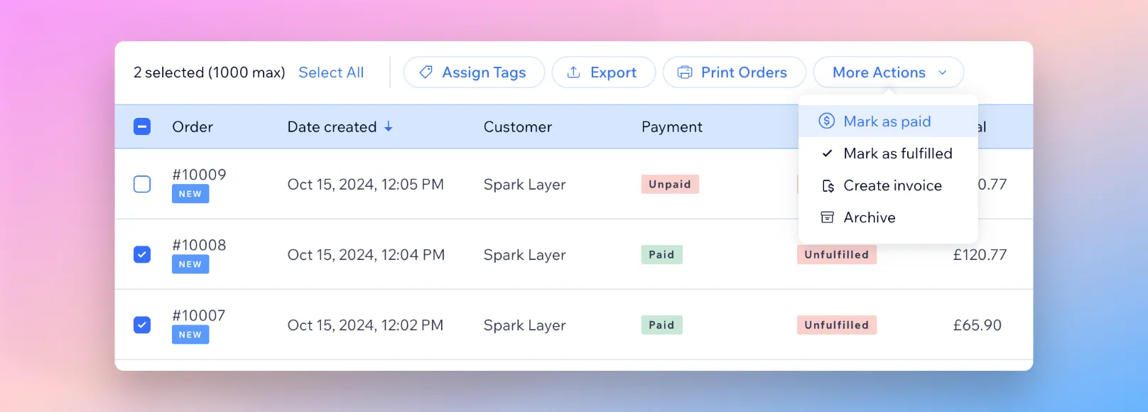Click the upload icon in Export

574,72
